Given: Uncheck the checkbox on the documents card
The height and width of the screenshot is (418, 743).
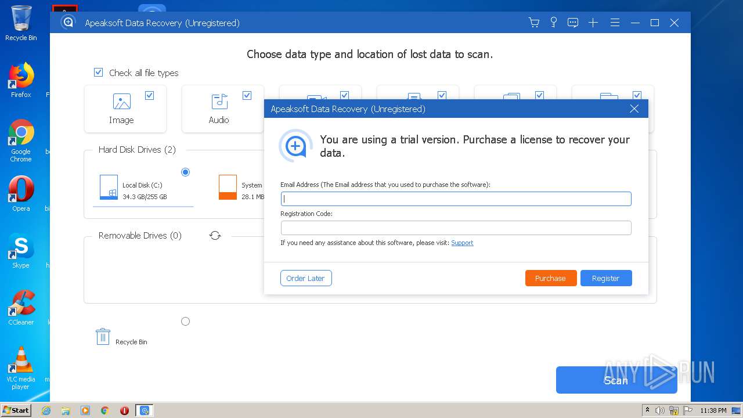Looking at the screenshot, I should [539, 95].
